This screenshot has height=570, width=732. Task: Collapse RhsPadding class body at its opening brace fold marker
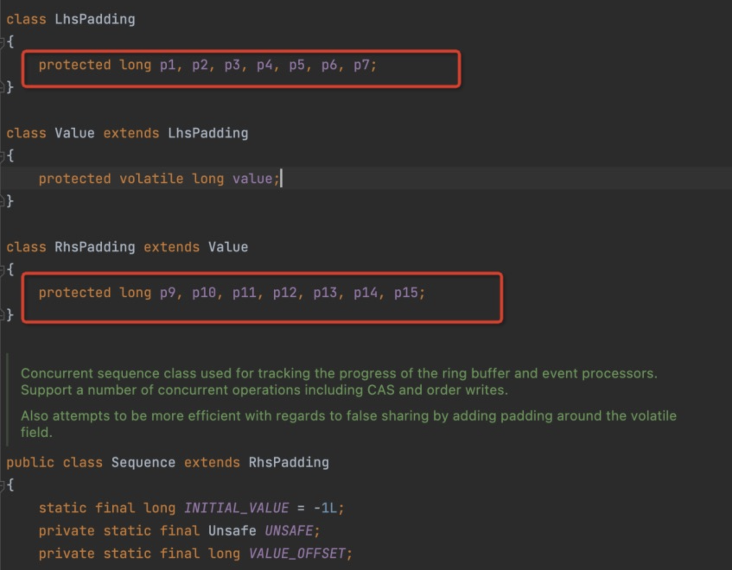2,270
